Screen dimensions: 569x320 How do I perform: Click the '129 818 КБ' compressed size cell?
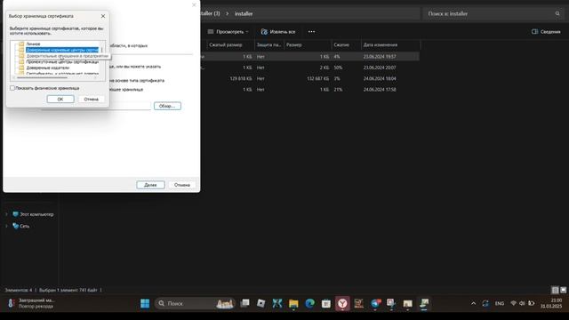click(x=241, y=78)
